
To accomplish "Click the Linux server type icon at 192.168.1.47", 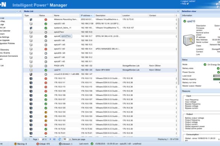I will point(31,74).
